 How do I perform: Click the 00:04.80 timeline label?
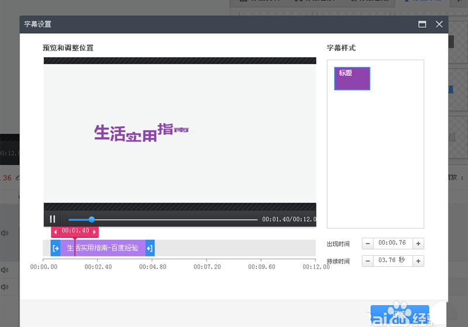pos(153,267)
